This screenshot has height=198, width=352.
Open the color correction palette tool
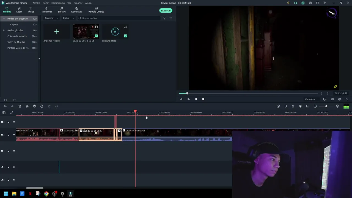pos(34,106)
